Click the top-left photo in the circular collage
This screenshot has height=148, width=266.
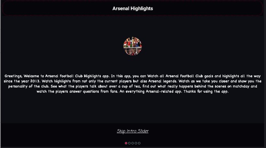[128, 43]
